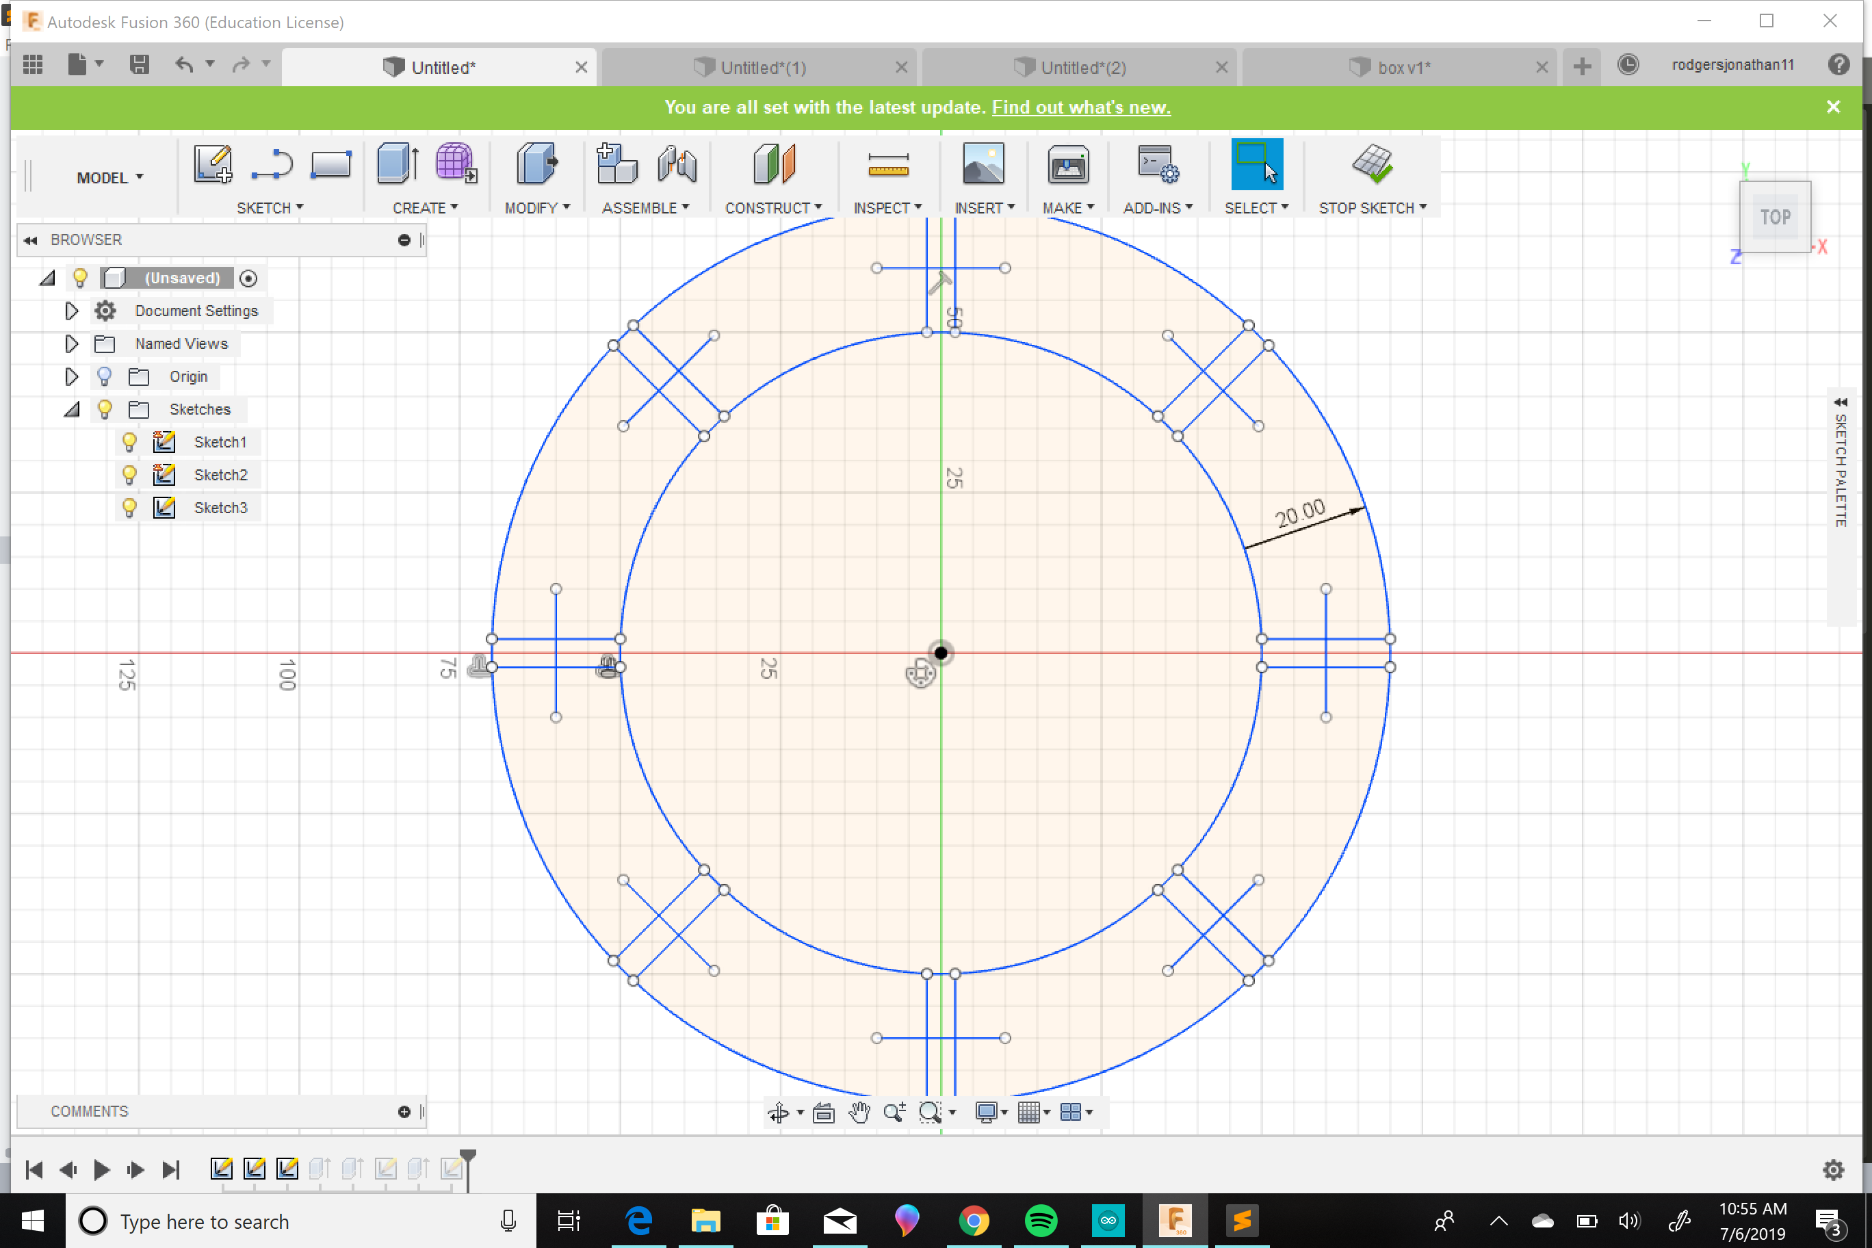
Task: Open the CREATE dropdown menu
Action: point(425,208)
